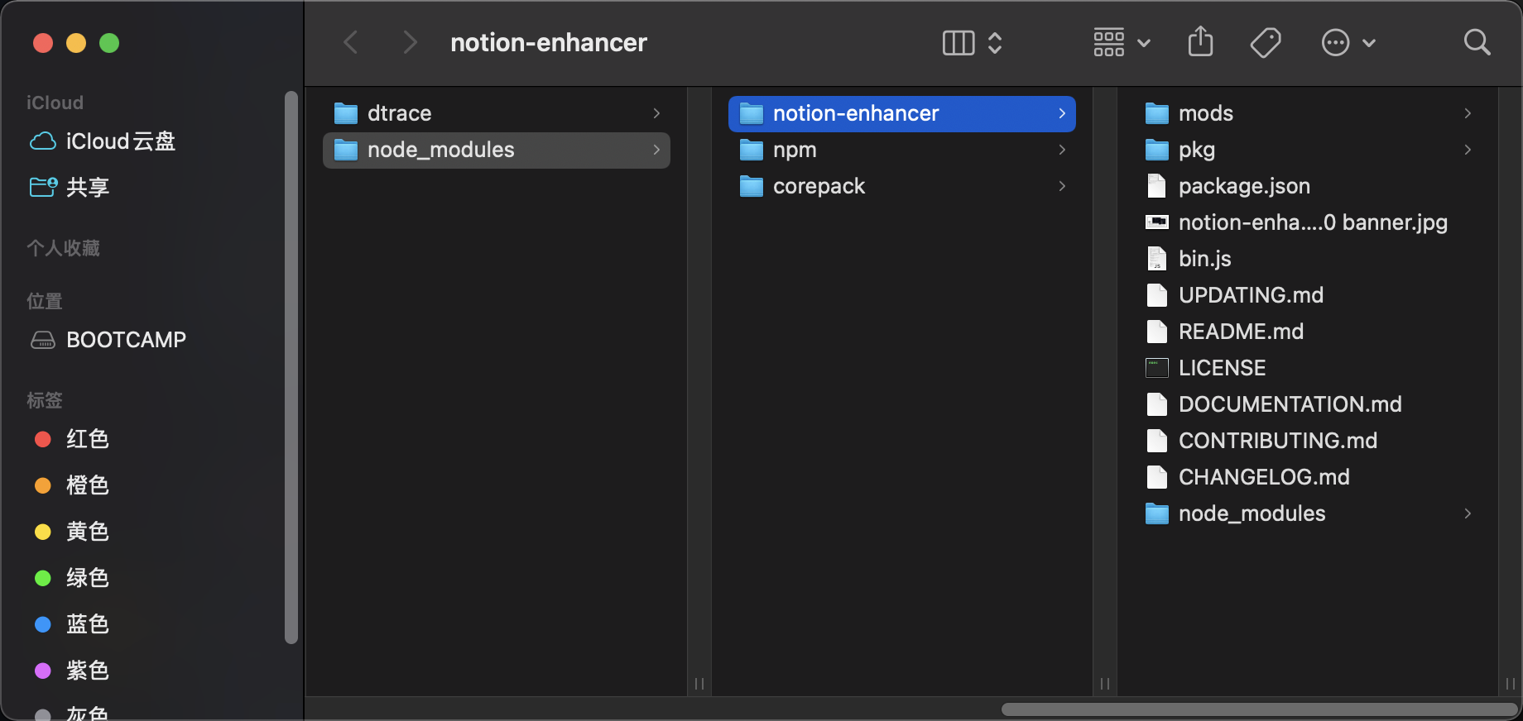Open the mods folder

(x=1308, y=113)
